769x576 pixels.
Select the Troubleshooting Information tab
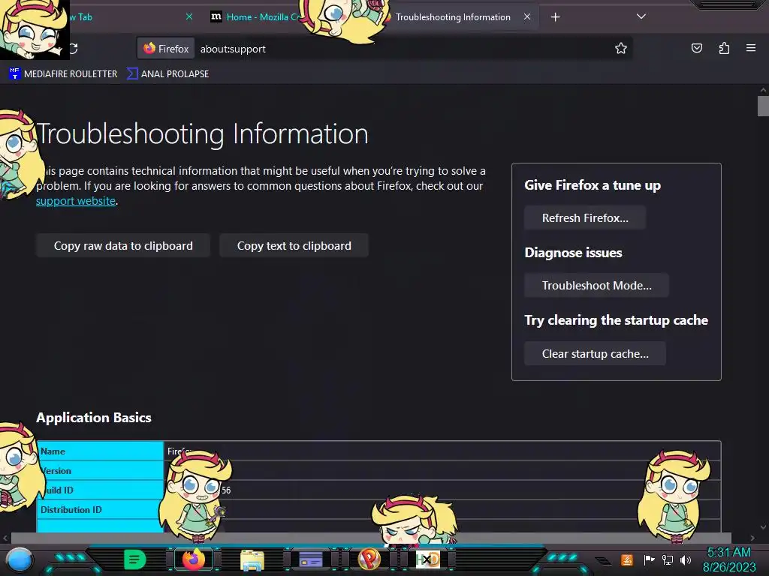click(452, 17)
